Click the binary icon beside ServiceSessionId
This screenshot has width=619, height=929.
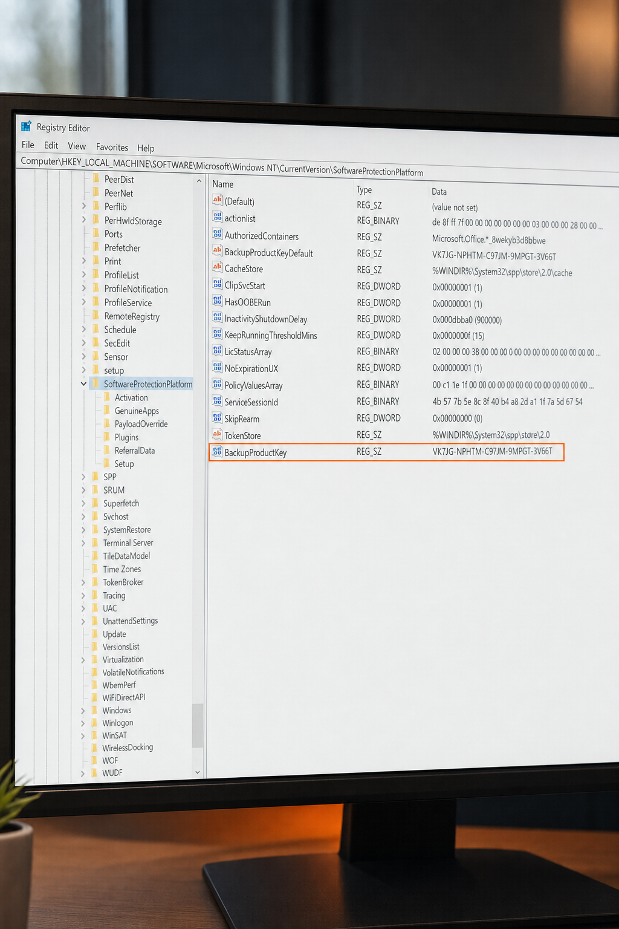pos(218,400)
